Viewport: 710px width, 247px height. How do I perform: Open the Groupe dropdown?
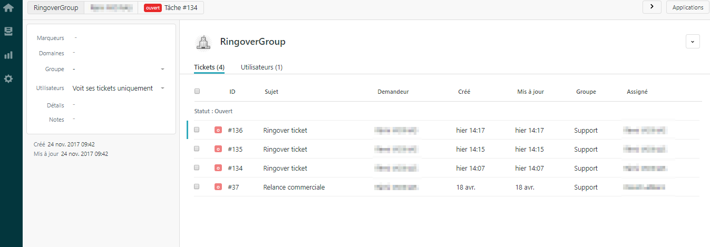pos(119,69)
